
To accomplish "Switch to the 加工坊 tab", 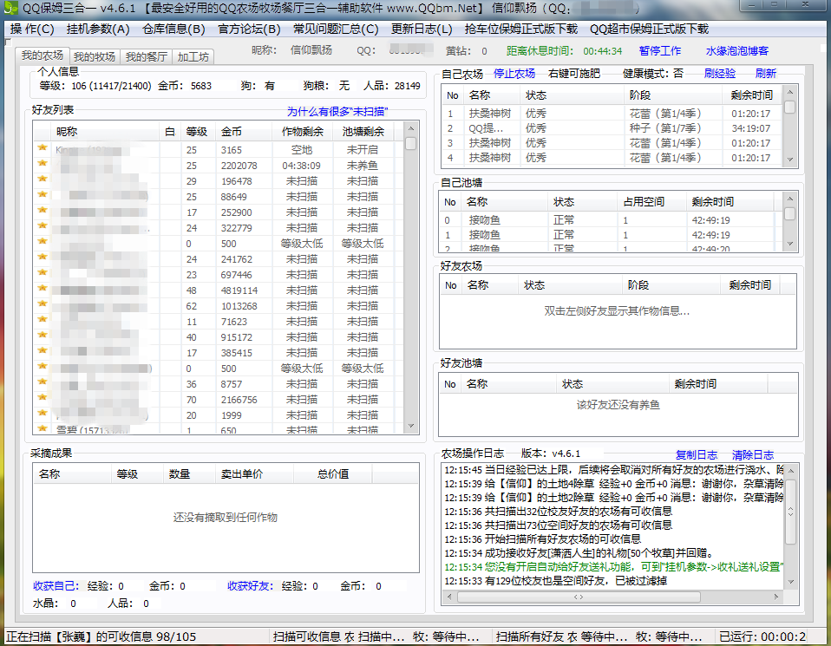I will pos(193,56).
